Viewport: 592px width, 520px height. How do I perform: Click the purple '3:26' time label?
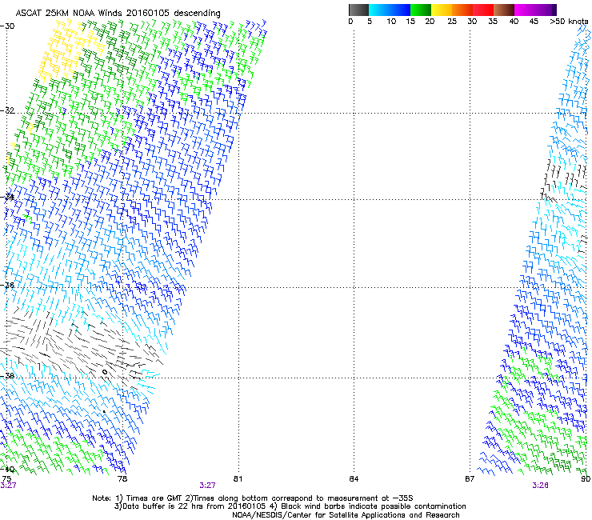(x=540, y=486)
